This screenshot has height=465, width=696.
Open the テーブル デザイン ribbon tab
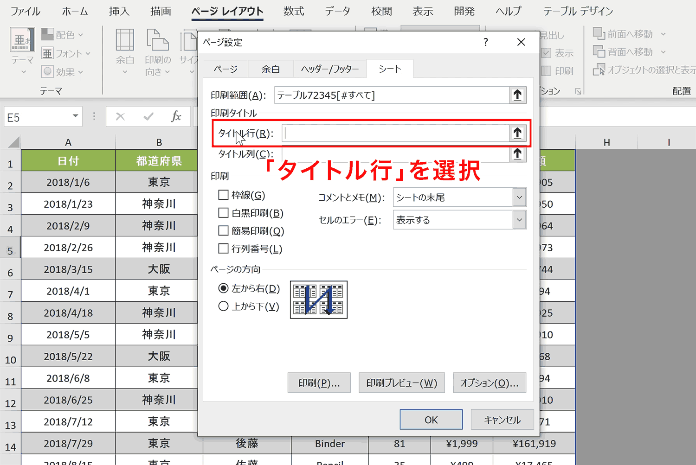578,11
